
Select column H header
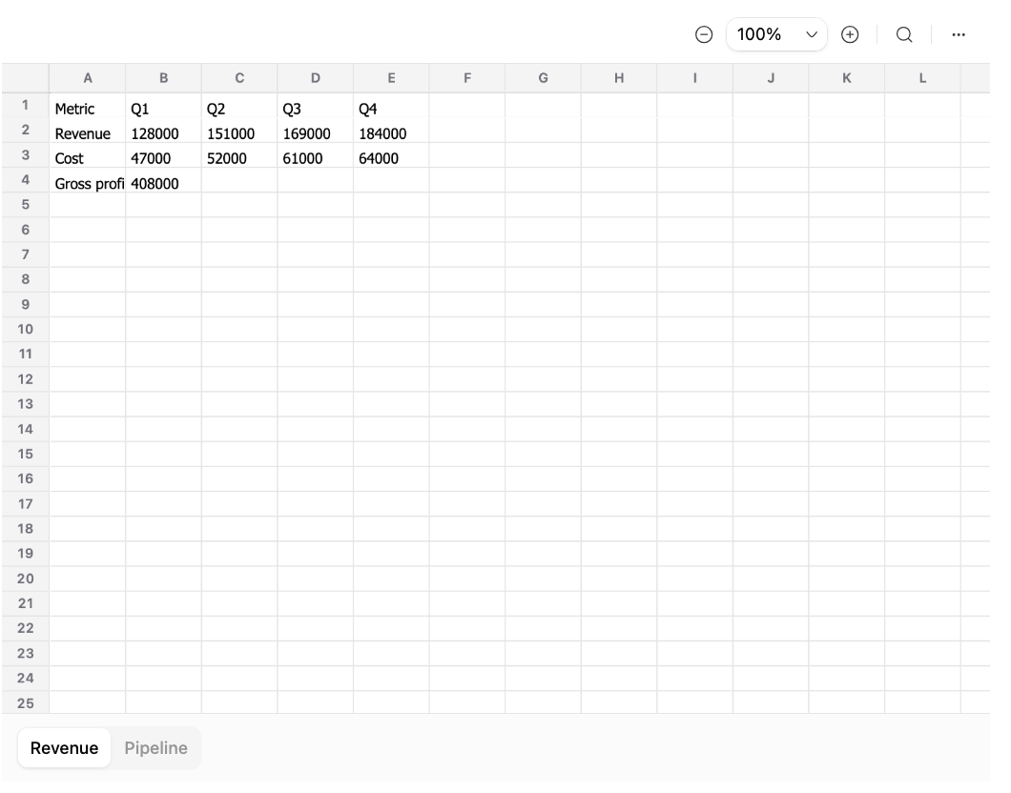[x=619, y=78]
